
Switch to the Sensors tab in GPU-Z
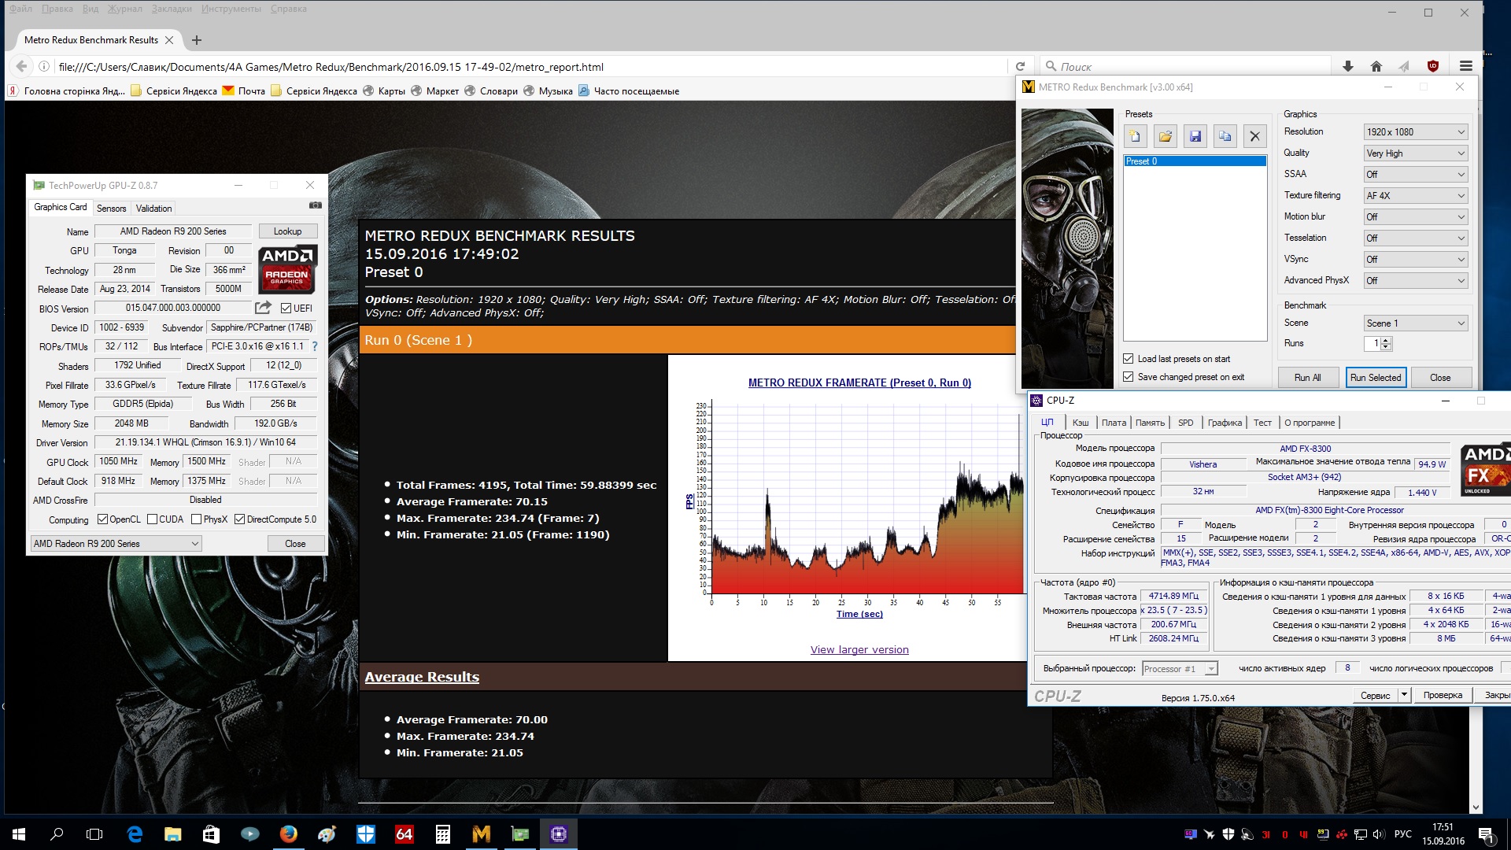[x=111, y=209]
